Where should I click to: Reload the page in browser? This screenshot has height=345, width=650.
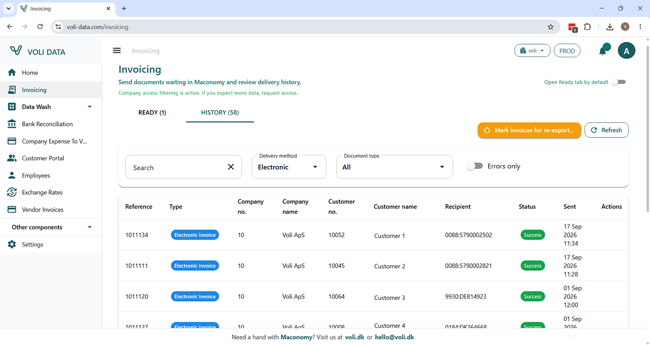point(40,27)
